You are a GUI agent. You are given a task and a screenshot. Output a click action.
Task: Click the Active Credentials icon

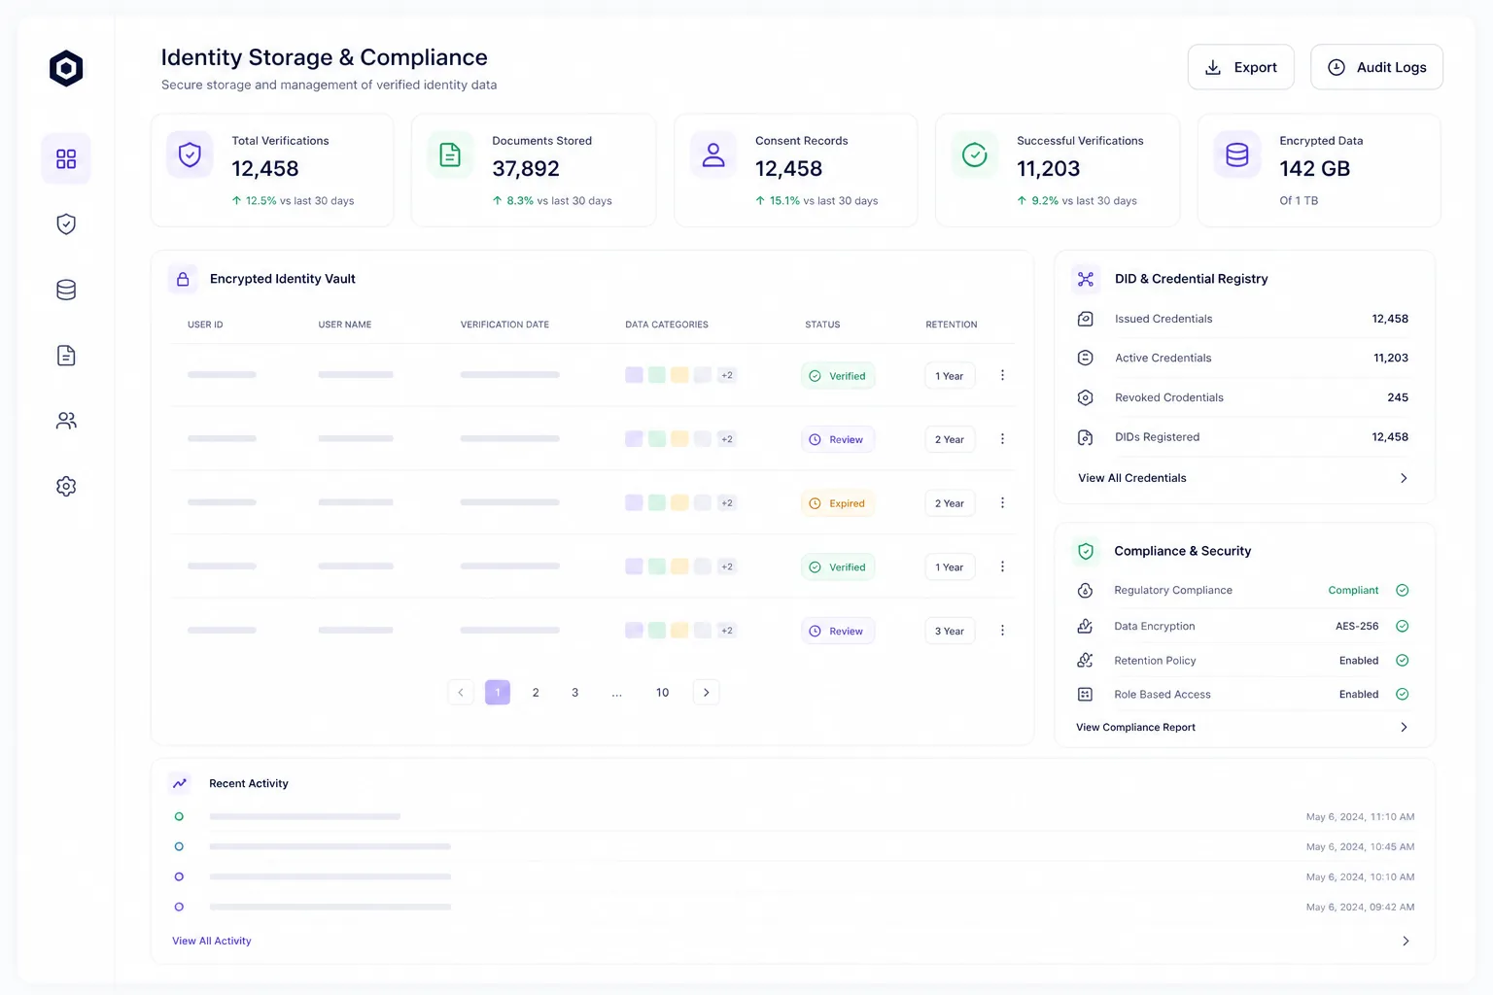coord(1086,358)
